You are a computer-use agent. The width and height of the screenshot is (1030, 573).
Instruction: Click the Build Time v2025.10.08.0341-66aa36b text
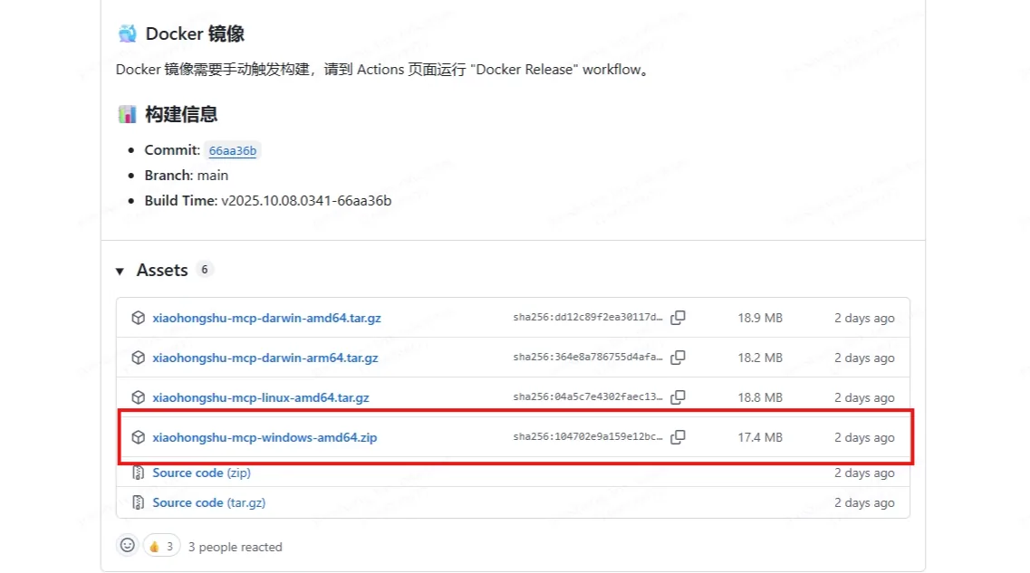coord(268,201)
